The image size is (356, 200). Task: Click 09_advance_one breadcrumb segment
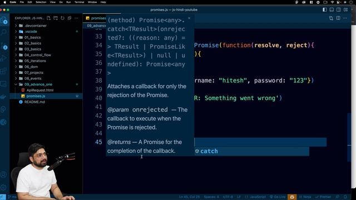(x=96, y=26)
